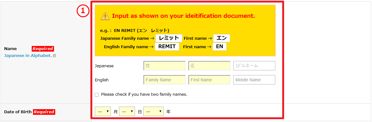Click the external-link icon beside Japanese in Alphabet
Screen dimensions: 372x122
click(x=54, y=56)
